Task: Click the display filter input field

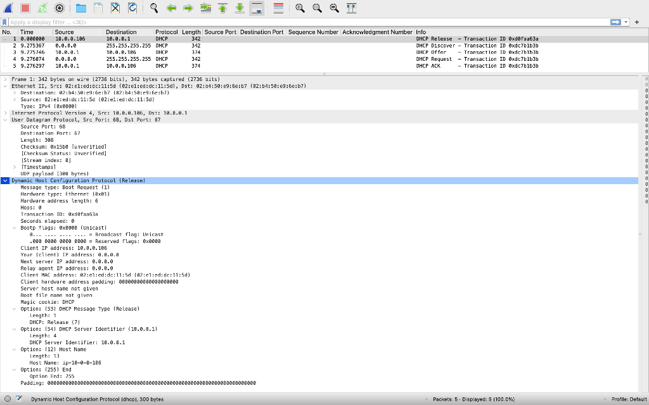Action: 254,21
